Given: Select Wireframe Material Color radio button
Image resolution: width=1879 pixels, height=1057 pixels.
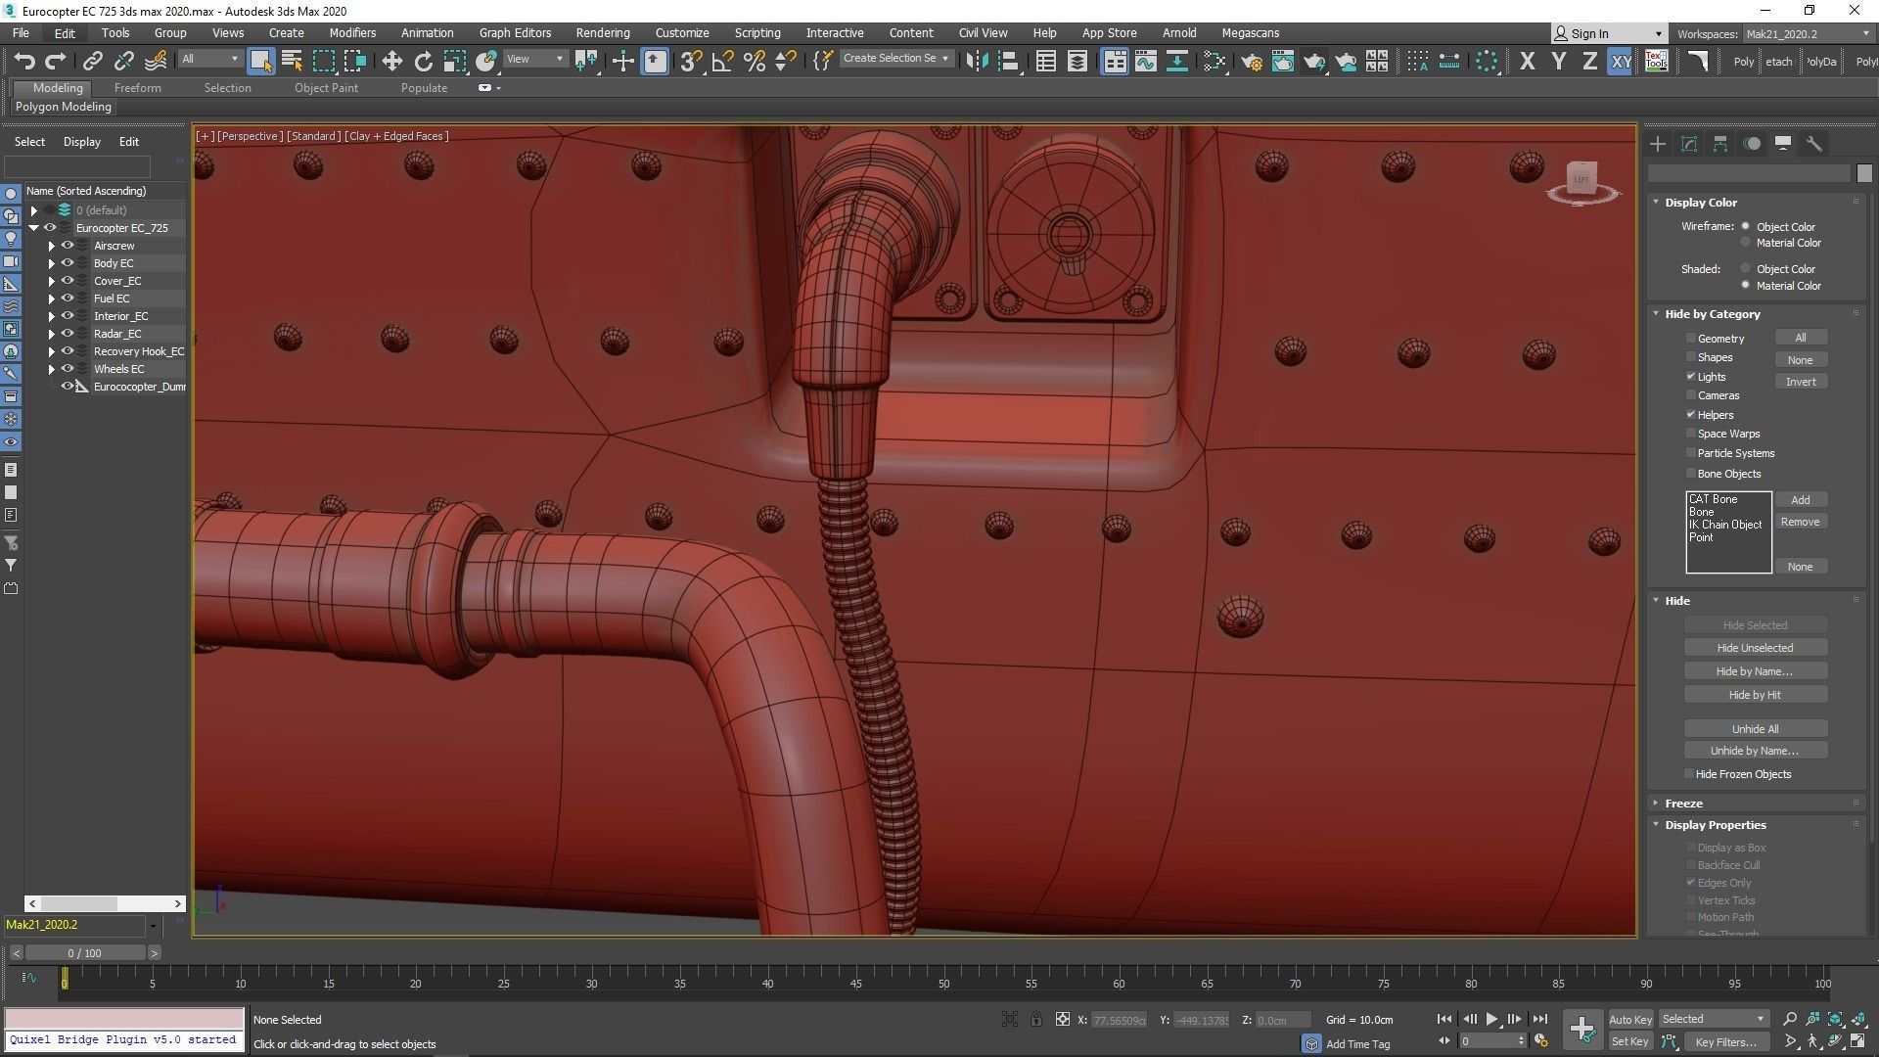Looking at the screenshot, I should pyautogui.click(x=1745, y=243).
